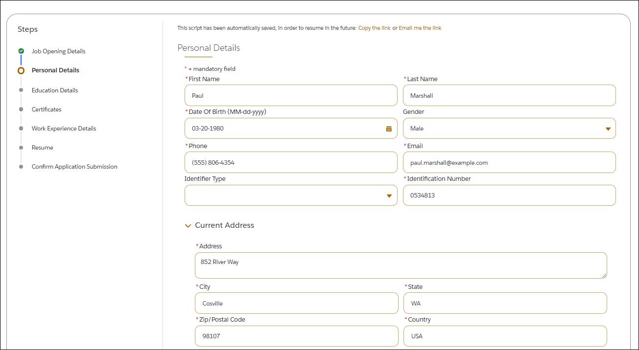Select the active step indicator for Personal Details
The image size is (639, 350).
21,70
